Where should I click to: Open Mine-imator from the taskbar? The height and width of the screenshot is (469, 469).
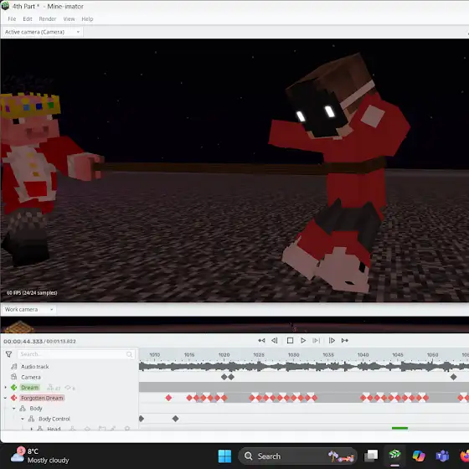394,455
